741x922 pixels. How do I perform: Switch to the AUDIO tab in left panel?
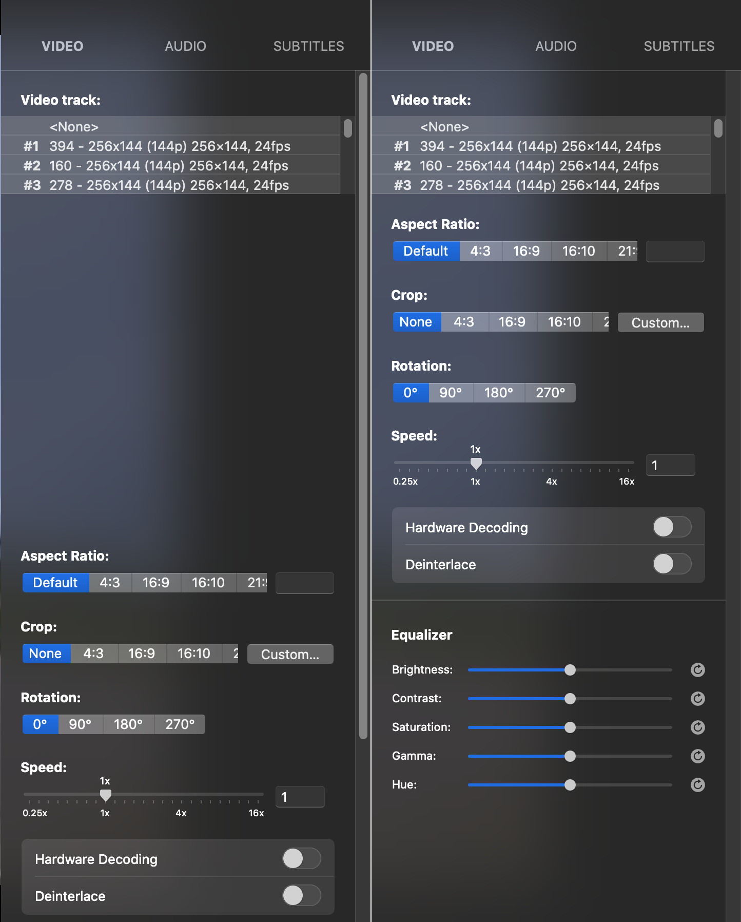[185, 46]
